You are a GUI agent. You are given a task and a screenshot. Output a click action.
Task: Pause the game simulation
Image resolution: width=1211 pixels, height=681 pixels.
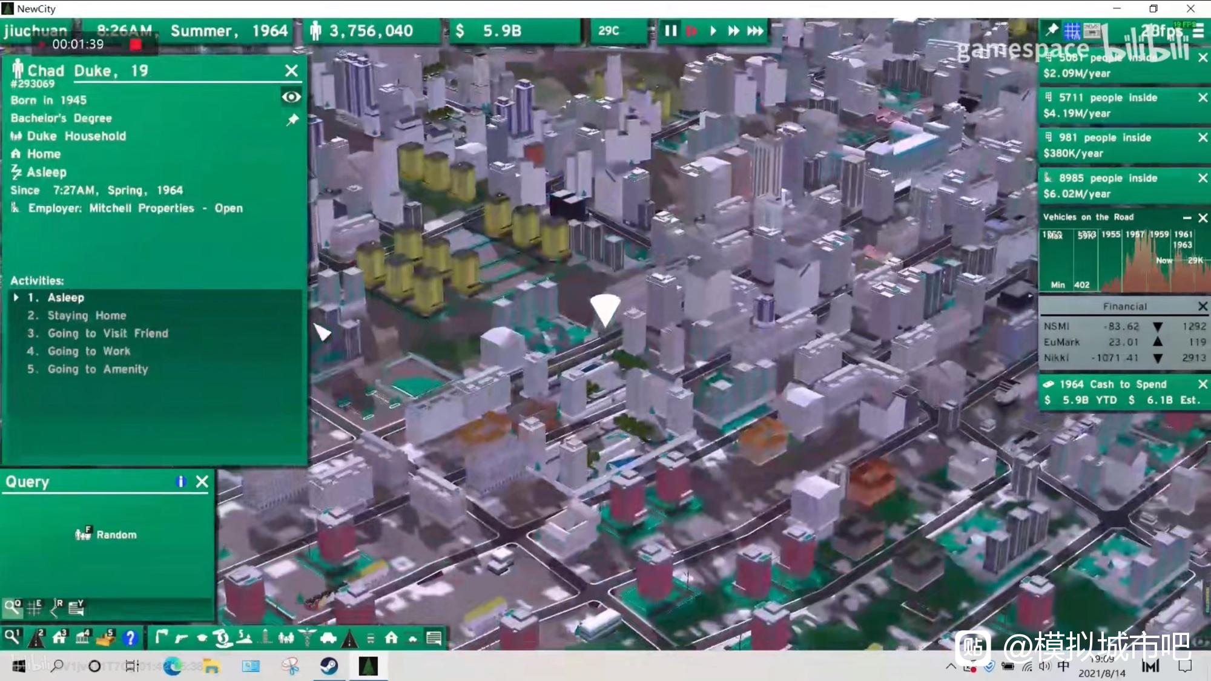(670, 31)
